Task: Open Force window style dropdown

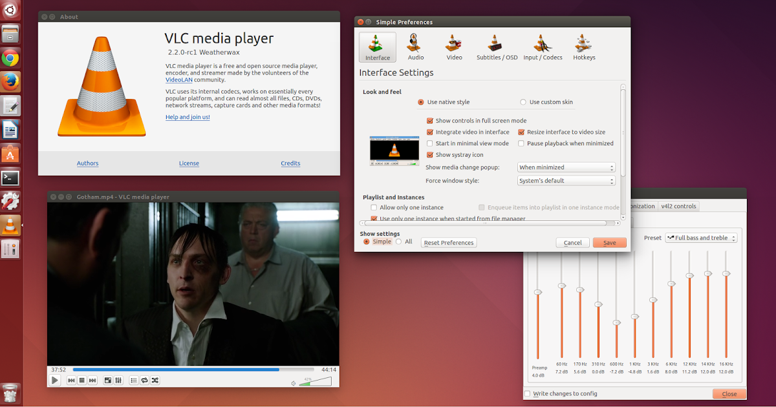Action: coord(566,181)
